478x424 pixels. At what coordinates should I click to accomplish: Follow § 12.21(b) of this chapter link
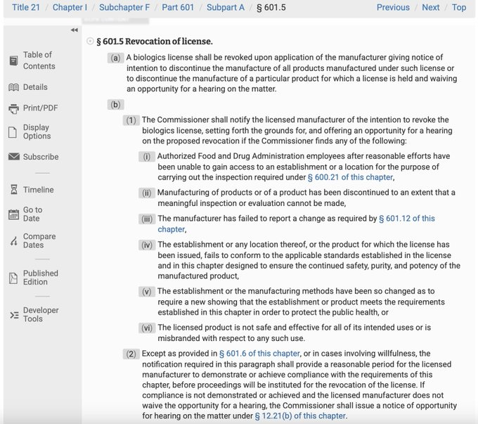point(300,416)
